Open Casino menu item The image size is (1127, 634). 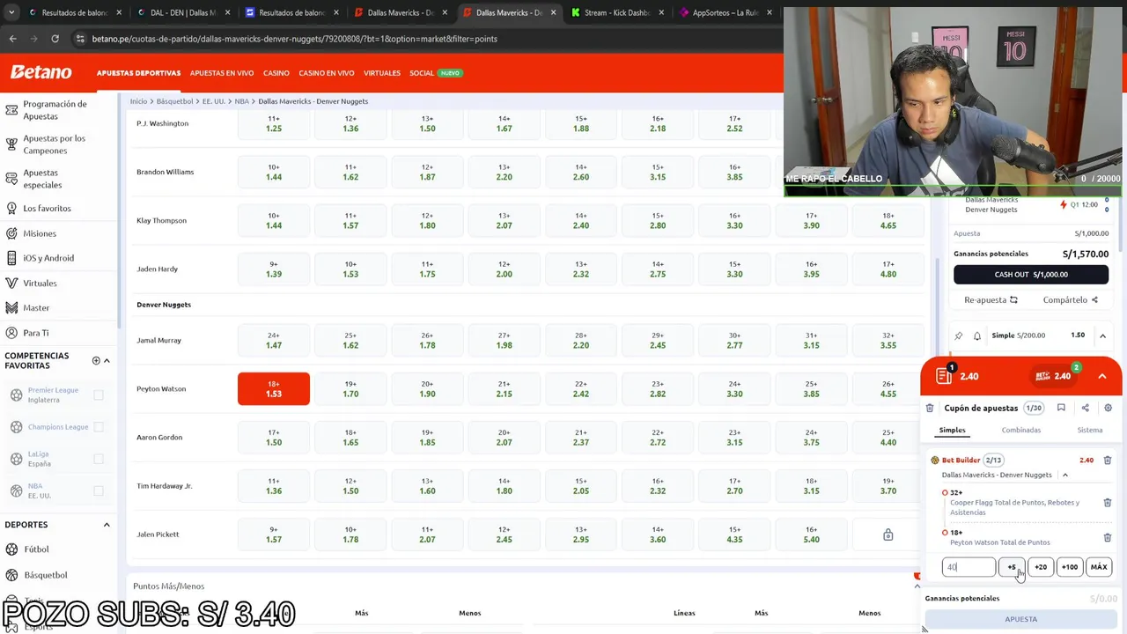[x=276, y=73]
